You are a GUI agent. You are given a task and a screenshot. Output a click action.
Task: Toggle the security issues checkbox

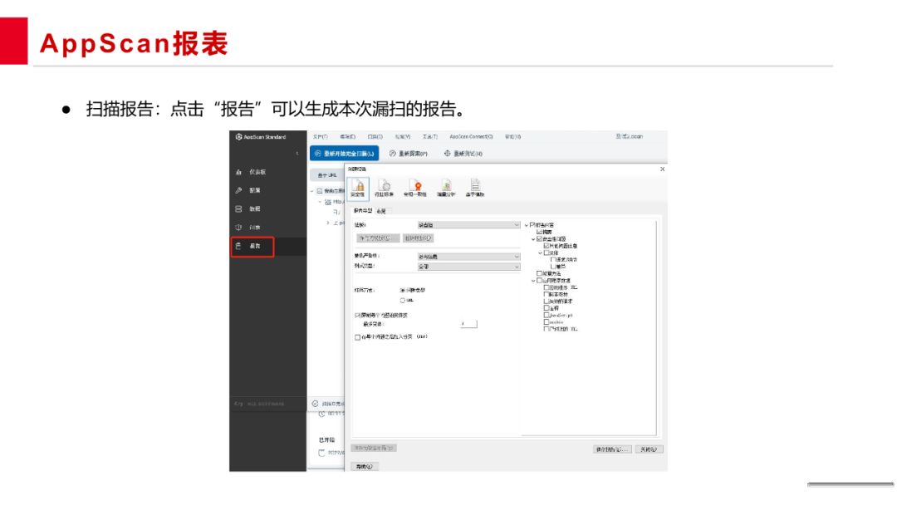(540, 239)
